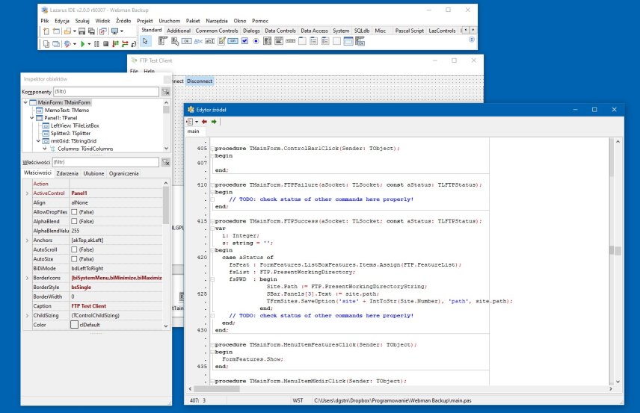
Task: Toggle the AllowDropFiles checkbox
Action: 74,212
